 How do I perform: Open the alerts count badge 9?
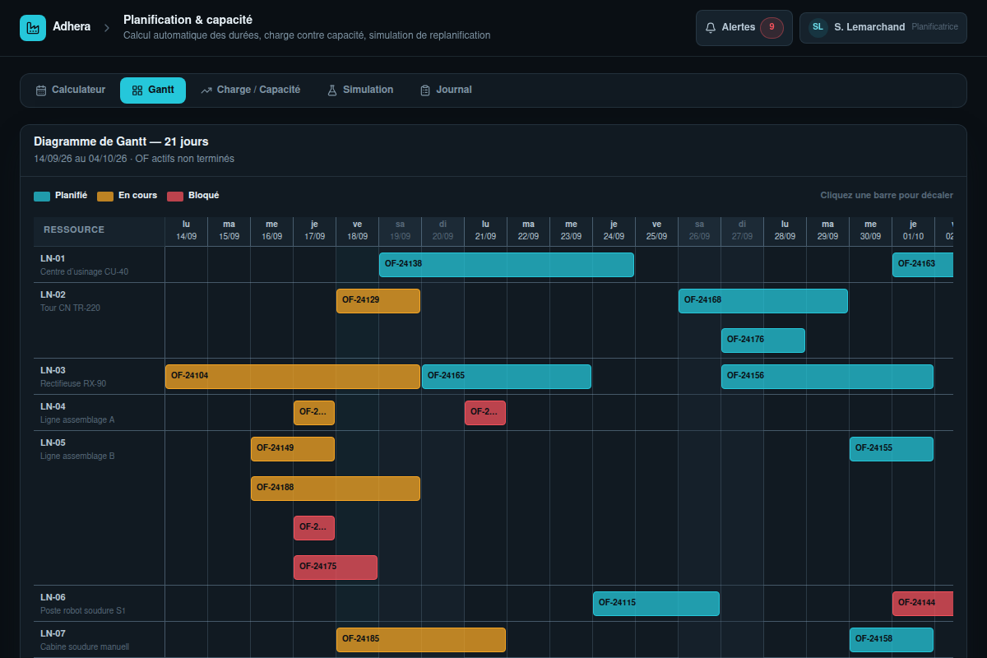click(x=772, y=27)
